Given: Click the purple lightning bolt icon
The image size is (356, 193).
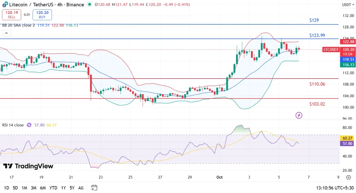Looking at the screenshot, I should (x=299, y=115).
